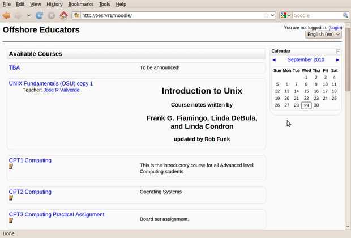Viewport: 351px width, 238px height.
Task: Click the 'To be announced!' description
Action: (x=160, y=67)
